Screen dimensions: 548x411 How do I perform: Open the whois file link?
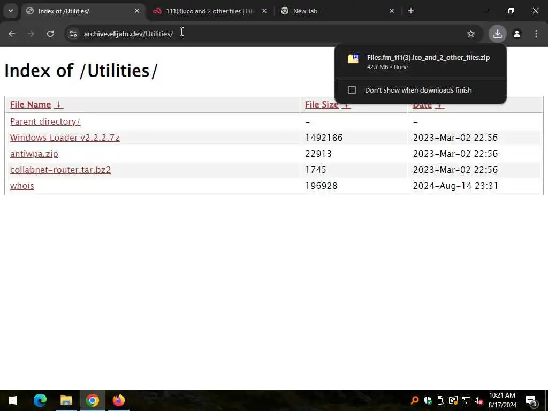tap(22, 186)
